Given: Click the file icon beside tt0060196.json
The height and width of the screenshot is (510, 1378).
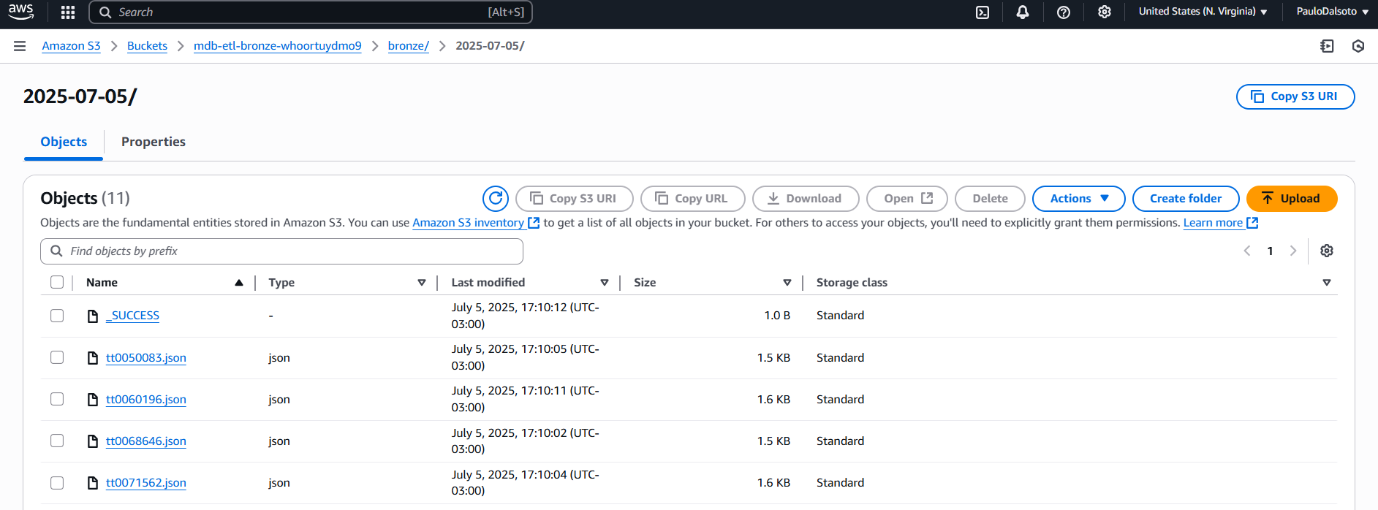Looking at the screenshot, I should tap(93, 399).
